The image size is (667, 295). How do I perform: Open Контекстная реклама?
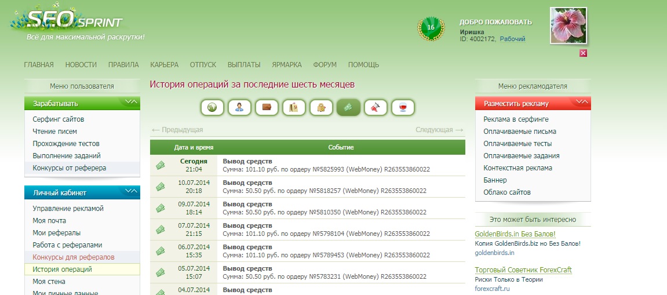(517, 167)
